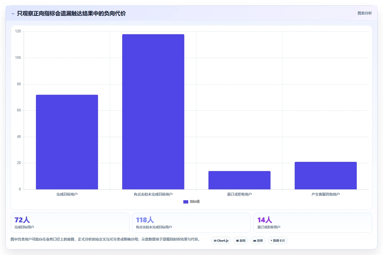383x255 pixels.
Task: Click the 80 y-axis tick label
Action: pos(19,84)
